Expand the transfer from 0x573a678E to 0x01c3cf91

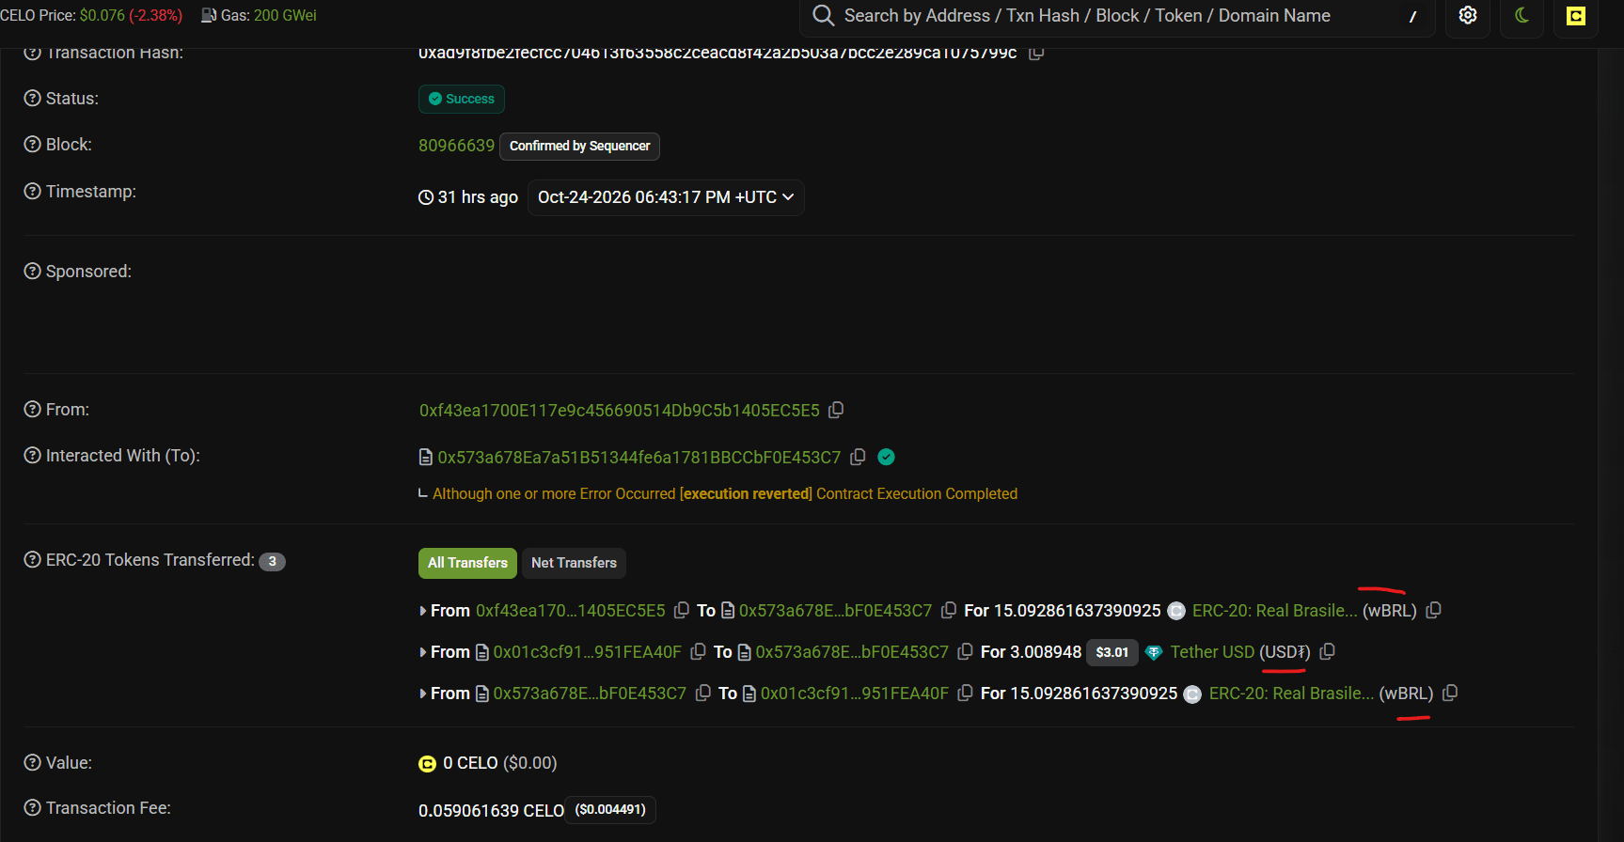[x=423, y=694]
